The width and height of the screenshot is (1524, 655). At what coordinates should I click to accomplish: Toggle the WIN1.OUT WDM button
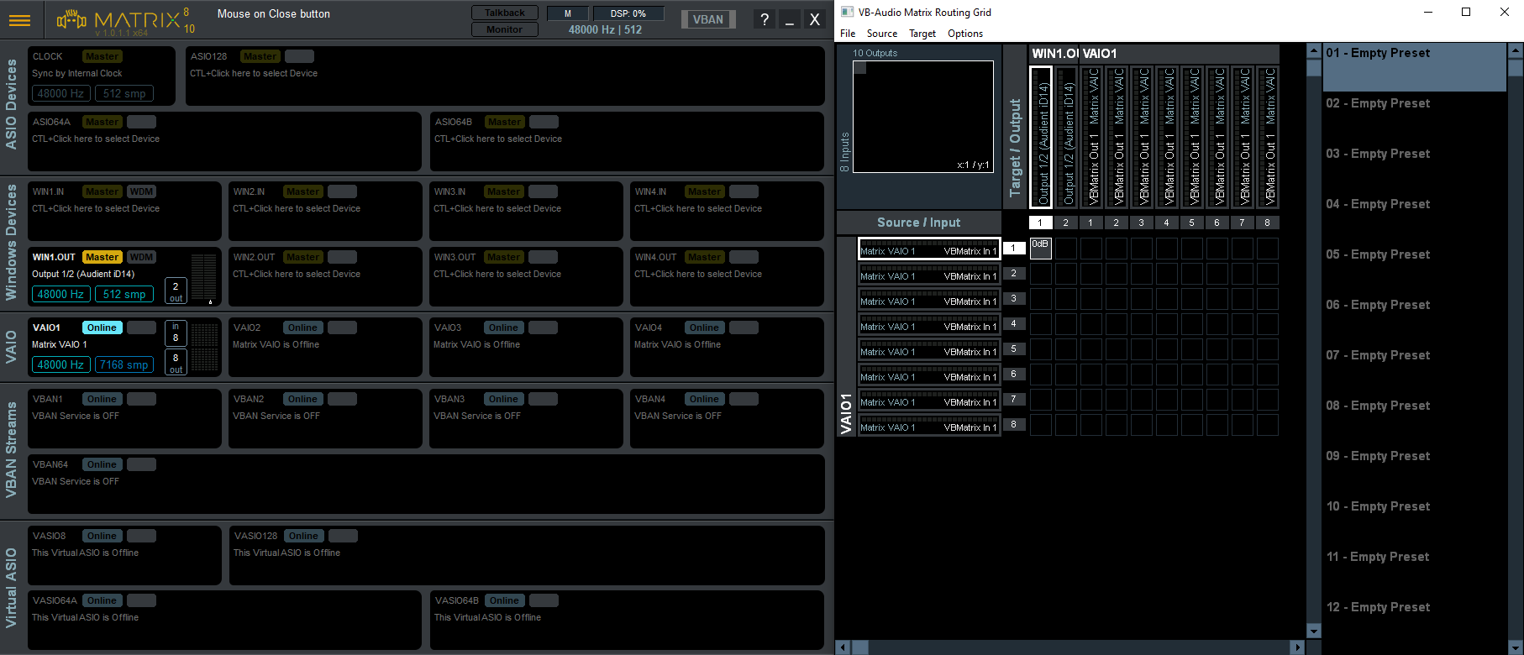point(141,257)
